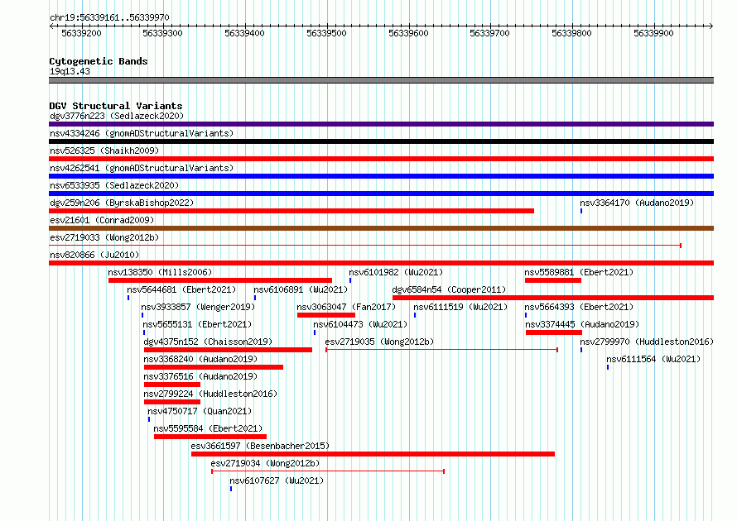Click nsv3374445 (Audano2019) label

pos(582,324)
